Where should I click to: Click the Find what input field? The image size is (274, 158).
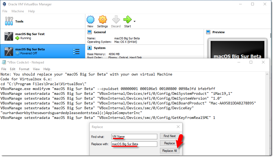[134, 137]
